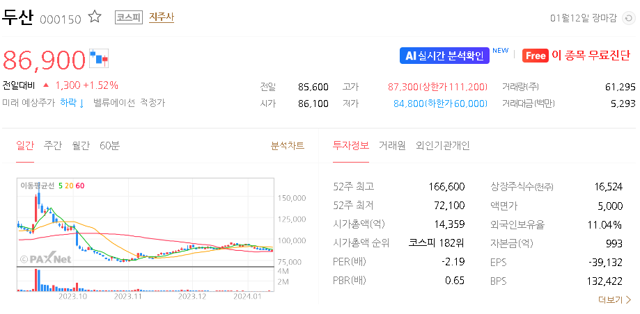Select the 외인기관개인 tab
This screenshot has width=640, height=314.
443,146
